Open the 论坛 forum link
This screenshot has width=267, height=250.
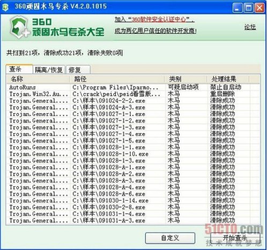tap(250, 27)
